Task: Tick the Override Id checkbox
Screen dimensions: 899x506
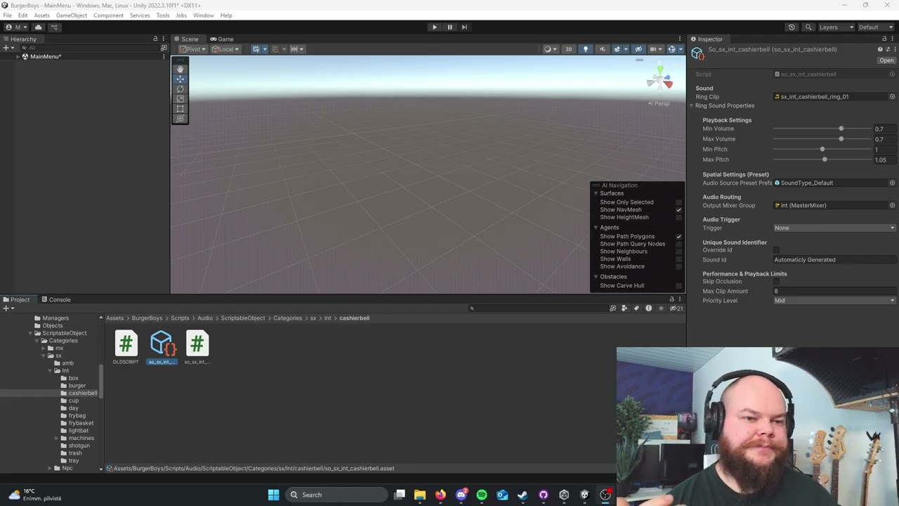Action: pos(776,250)
